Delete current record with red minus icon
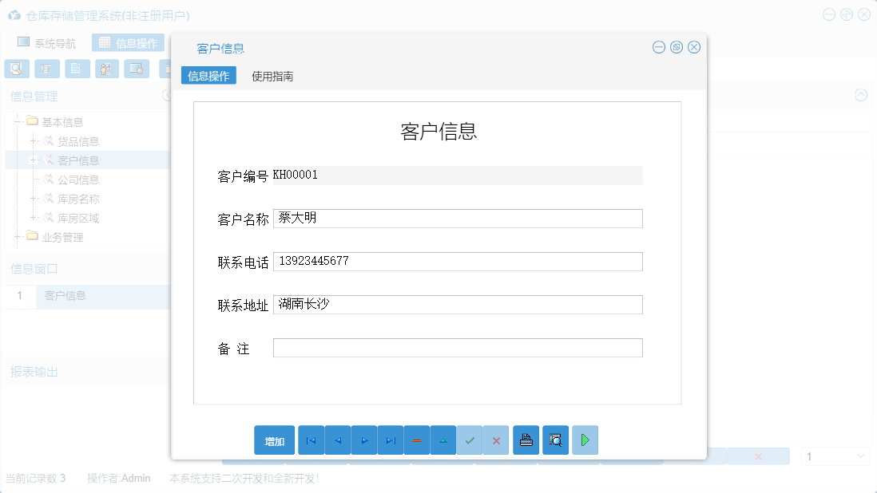877x493 pixels. [416, 440]
